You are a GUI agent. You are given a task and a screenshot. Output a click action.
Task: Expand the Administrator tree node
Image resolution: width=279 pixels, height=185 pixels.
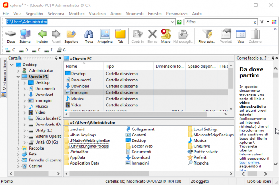[x=18, y=71]
